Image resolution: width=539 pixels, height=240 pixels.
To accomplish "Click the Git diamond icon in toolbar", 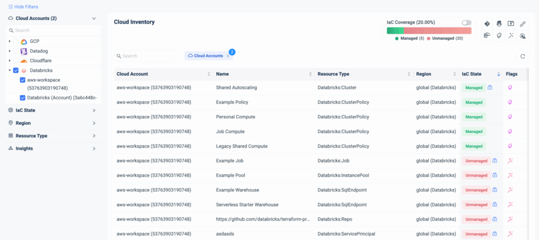I will pyautogui.click(x=487, y=24).
